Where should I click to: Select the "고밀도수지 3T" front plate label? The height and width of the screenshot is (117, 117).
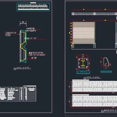click(11, 33)
